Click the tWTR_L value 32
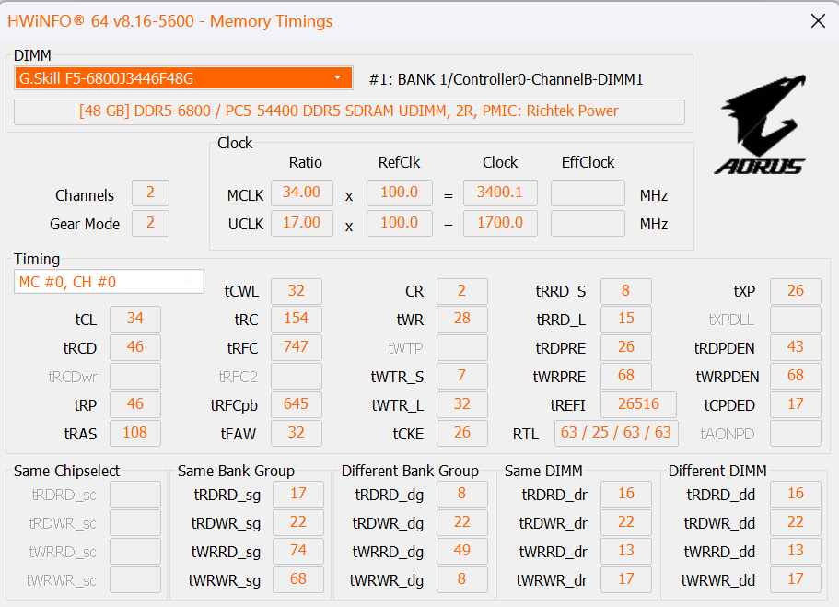 pos(462,404)
